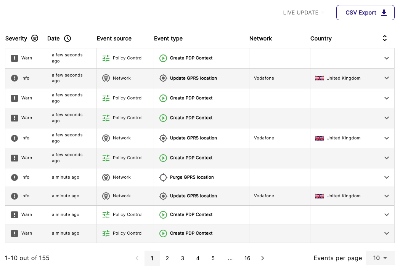Screen dimensions: 400x275
Task: Click the first row's Policy Control icon
Action: tap(106, 58)
